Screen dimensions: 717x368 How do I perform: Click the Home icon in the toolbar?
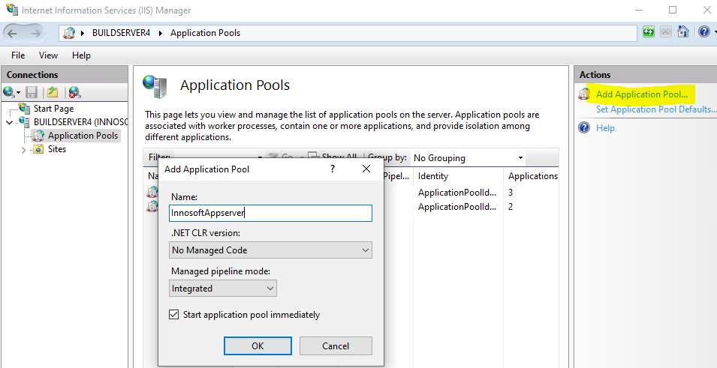coord(683,32)
